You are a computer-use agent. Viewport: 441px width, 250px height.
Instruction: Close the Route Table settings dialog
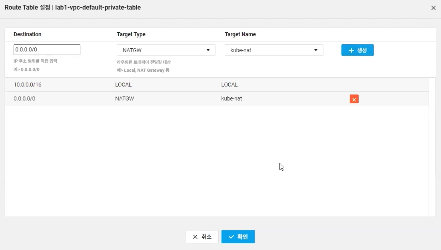pyautogui.click(x=433, y=8)
